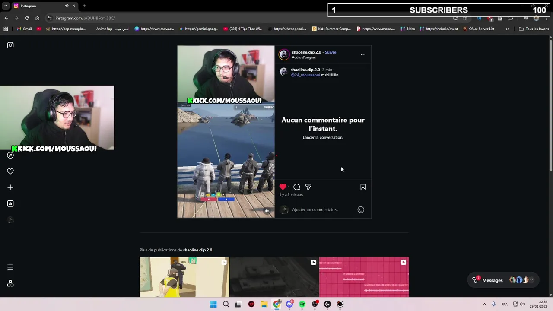Viewport: 553px width, 311px height.
Task: Open the Meta apps icon at sidebar bottom
Action: (10, 284)
